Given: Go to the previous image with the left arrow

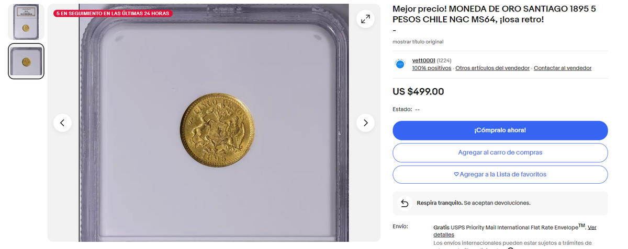Looking at the screenshot, I should [x=62, y=123].
